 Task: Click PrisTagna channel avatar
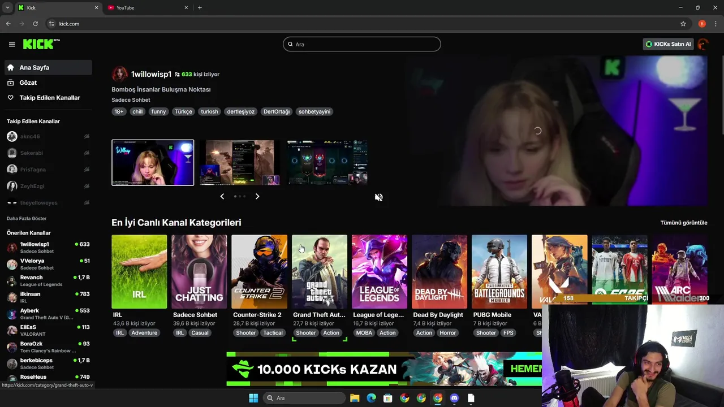(12, 170)
